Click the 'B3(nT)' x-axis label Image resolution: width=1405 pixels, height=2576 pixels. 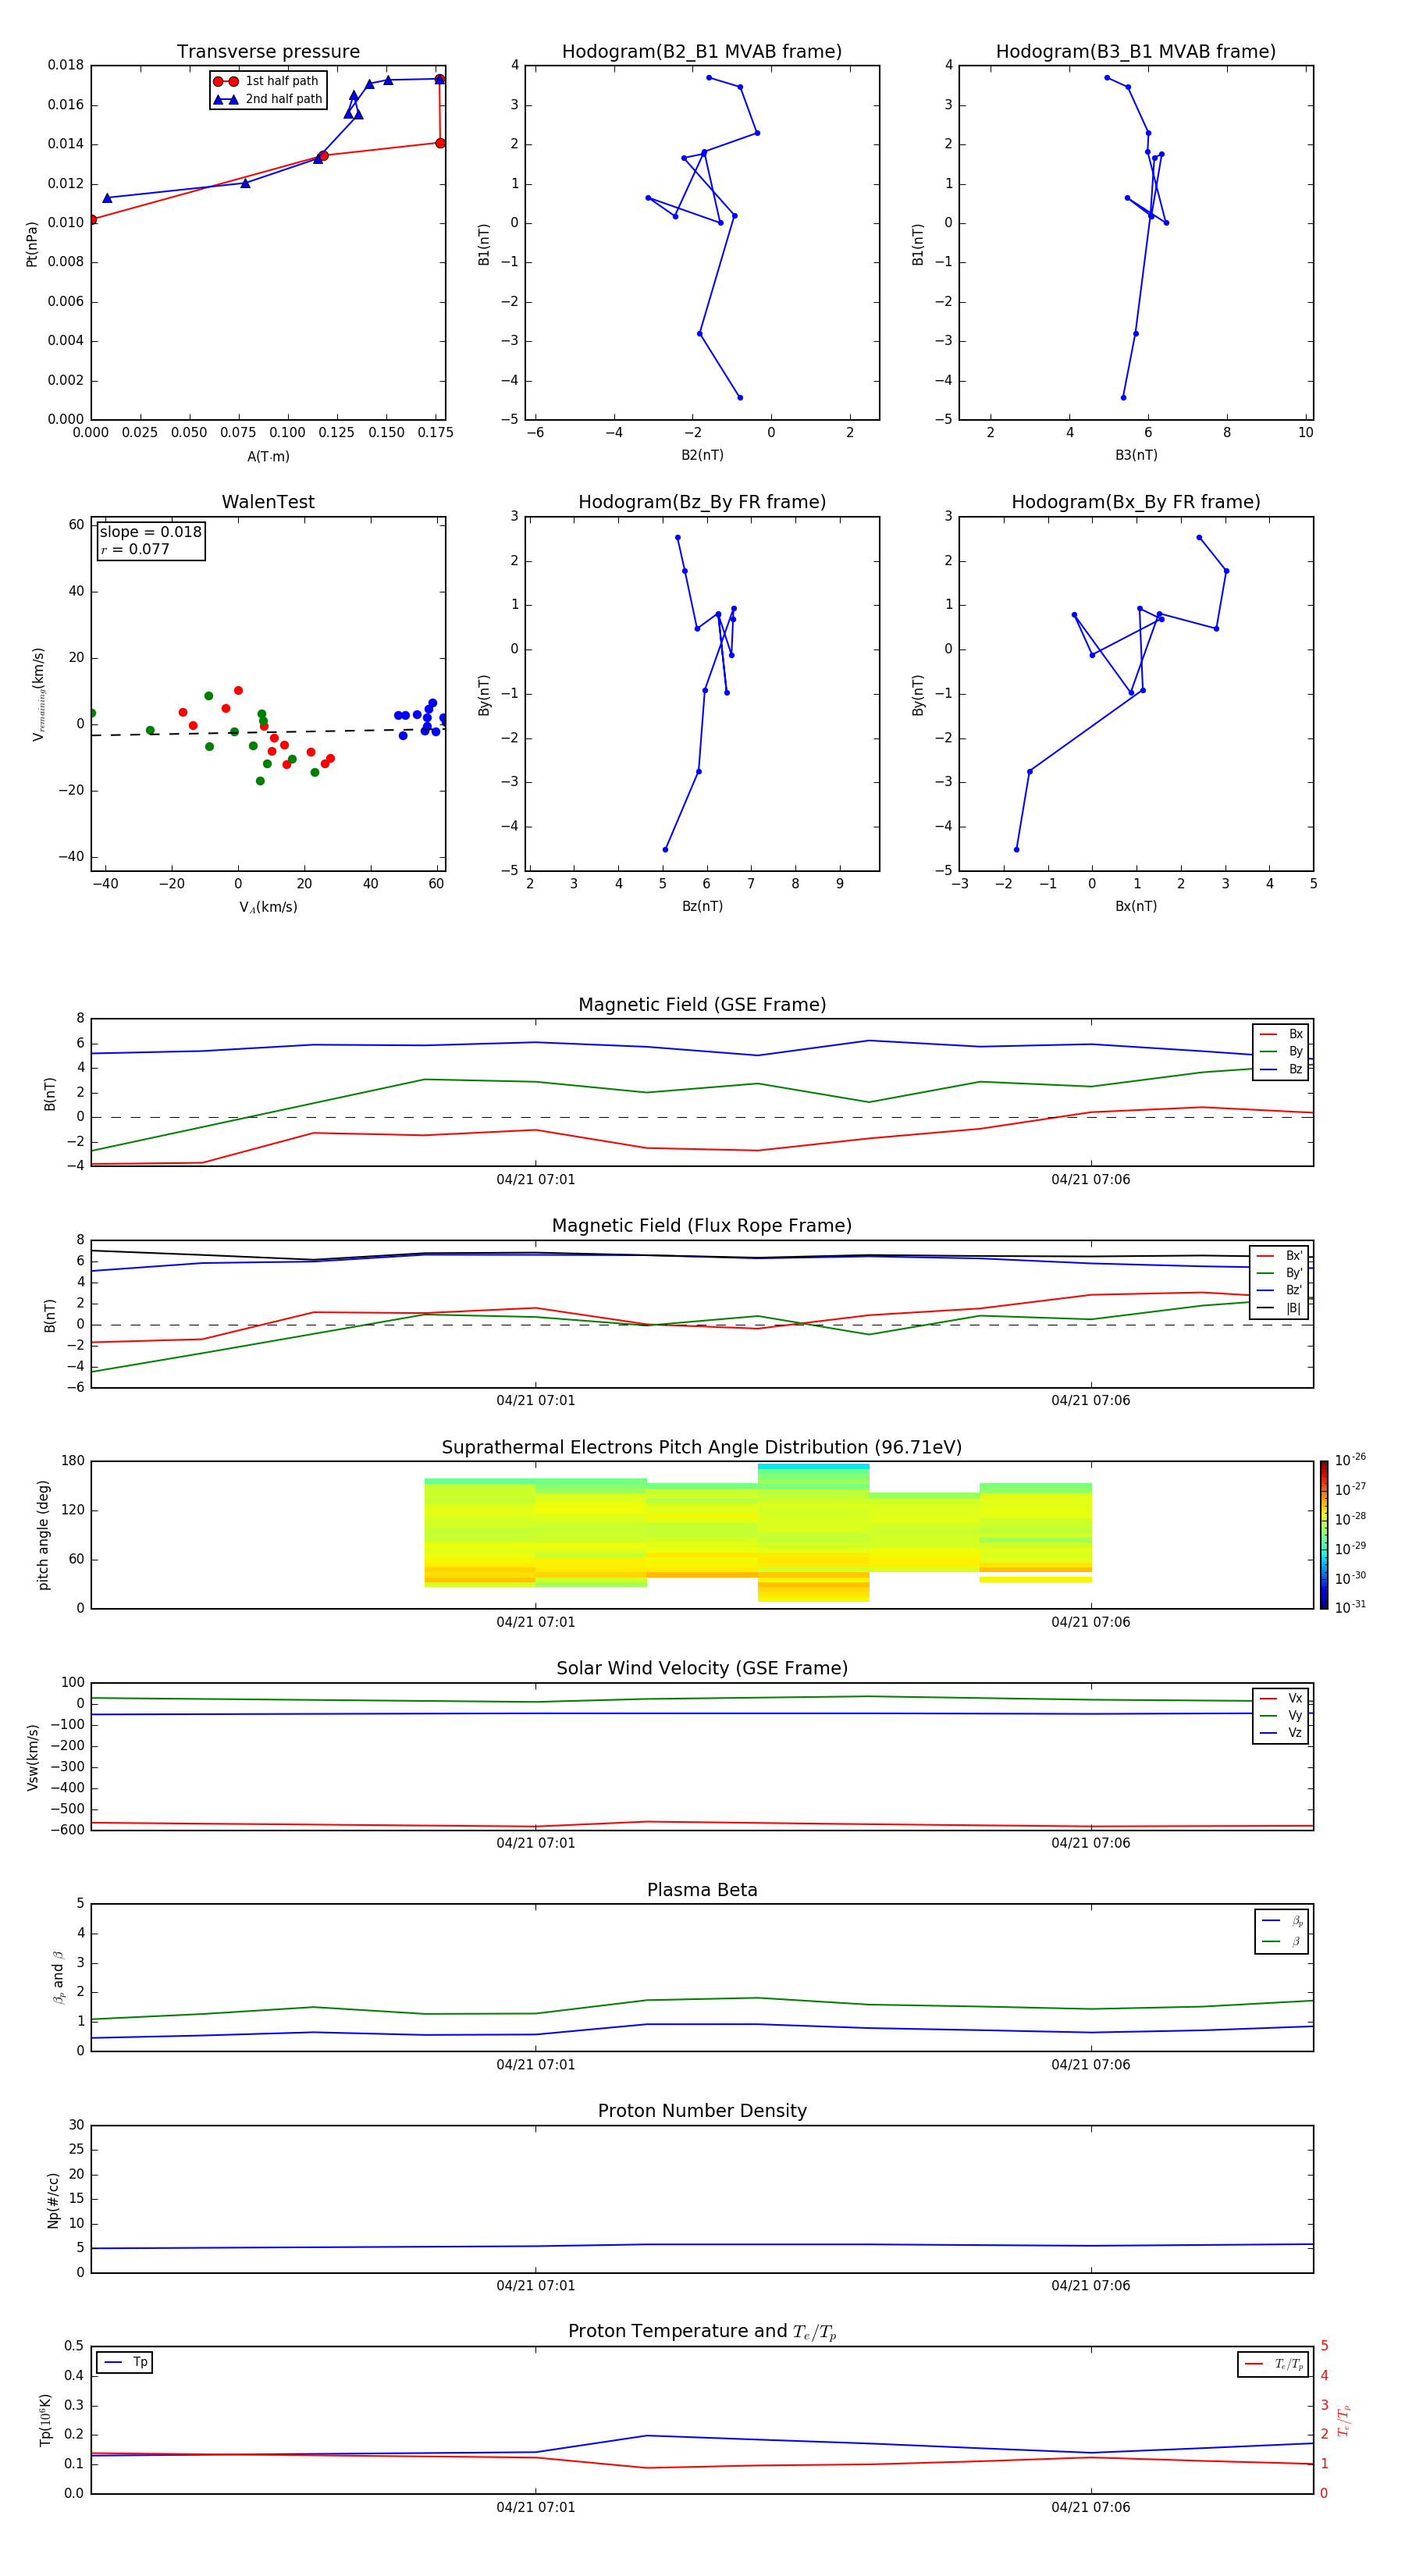[1136, 455]
